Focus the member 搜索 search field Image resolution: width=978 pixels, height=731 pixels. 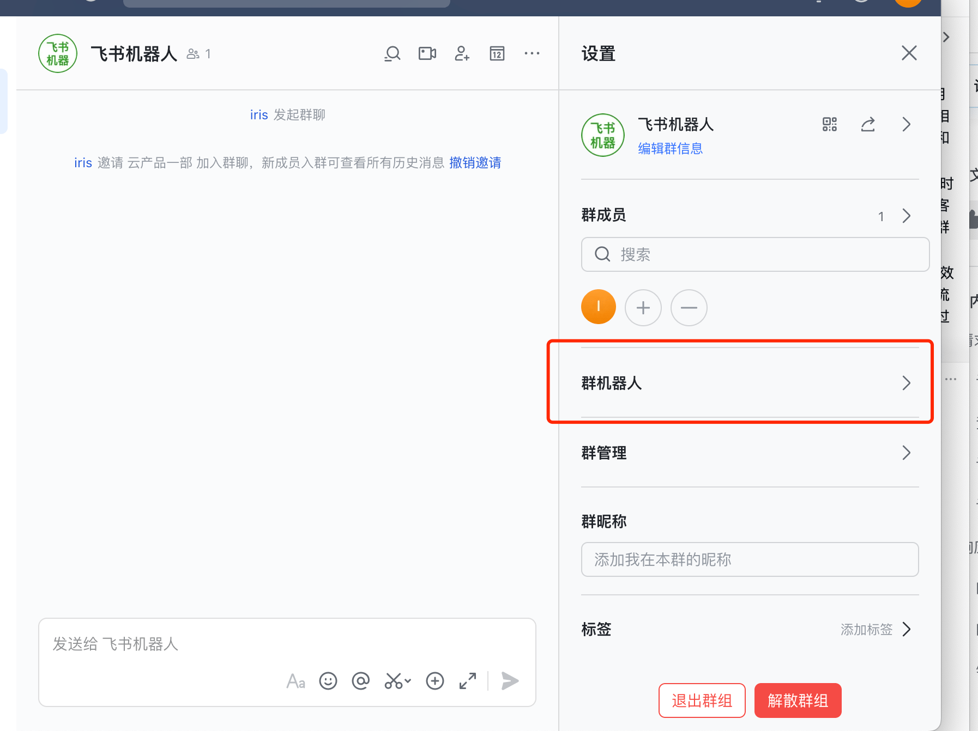[x=755, y=254]
